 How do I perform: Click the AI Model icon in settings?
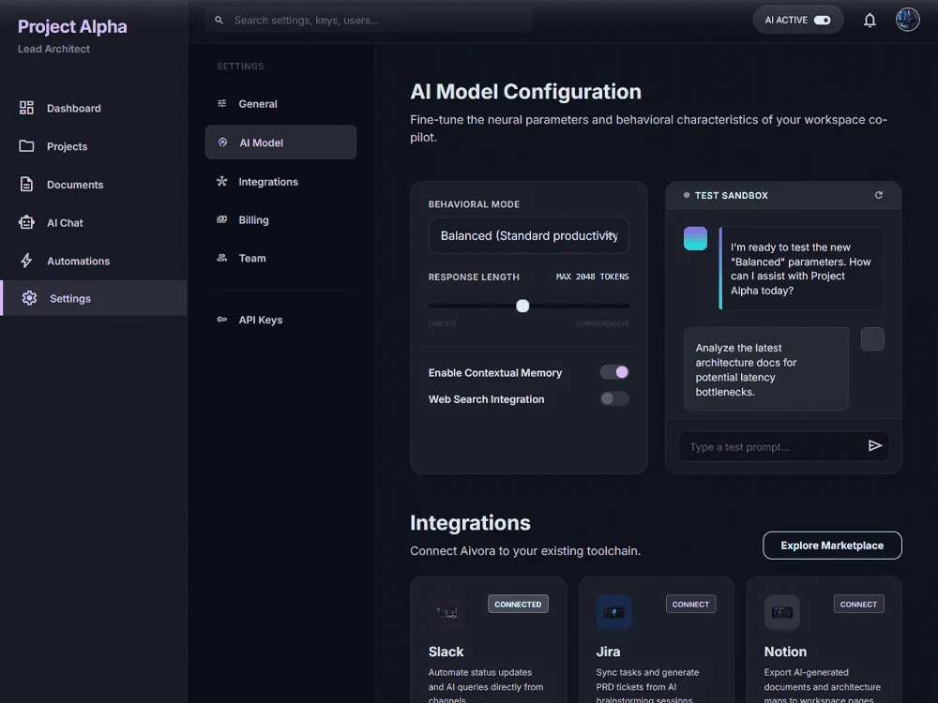[x=222, y=142]
